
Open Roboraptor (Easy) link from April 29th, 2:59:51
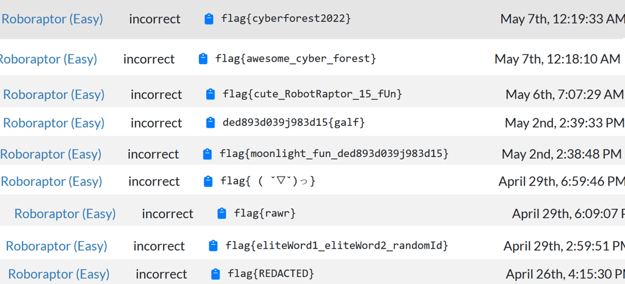coord(56,246)
